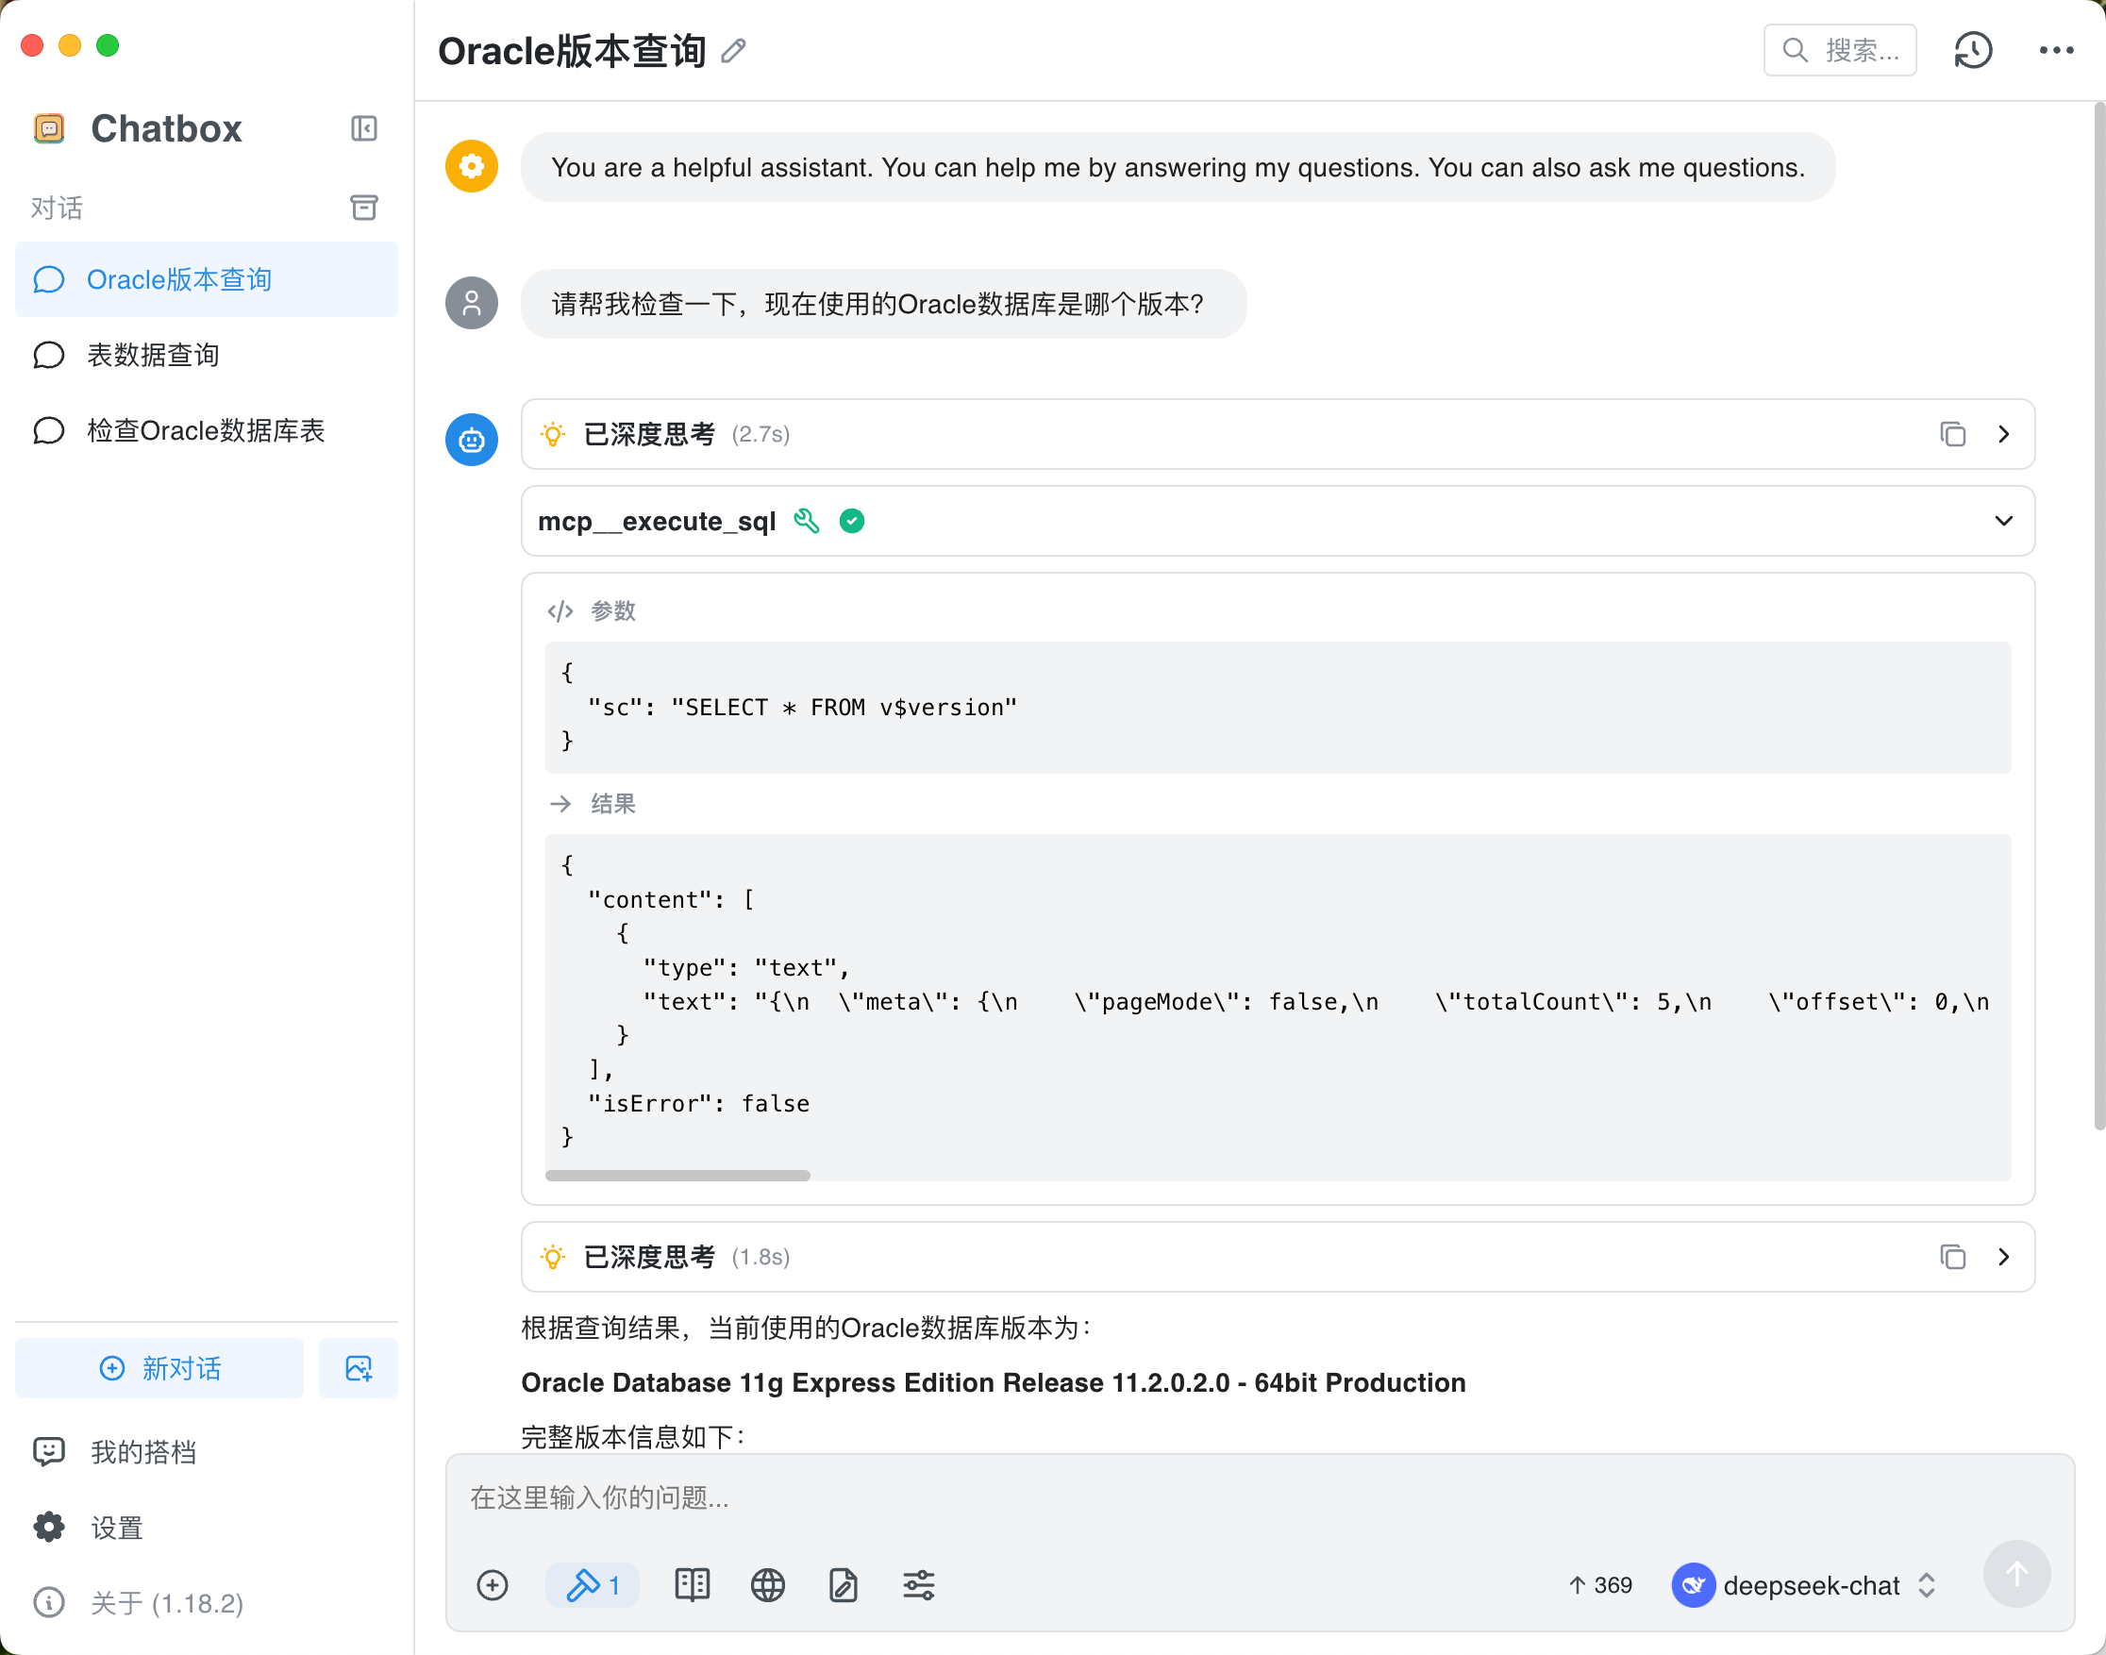Screen dimensions: 2106x1655
Task: Click the 参数 parameters label
Action: tap(613, 610)
